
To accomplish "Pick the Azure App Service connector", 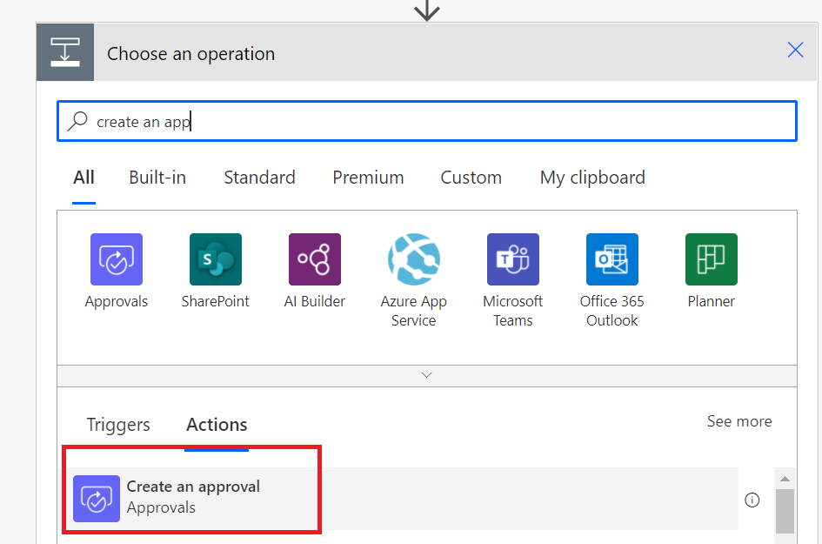I will pos(414,259).
